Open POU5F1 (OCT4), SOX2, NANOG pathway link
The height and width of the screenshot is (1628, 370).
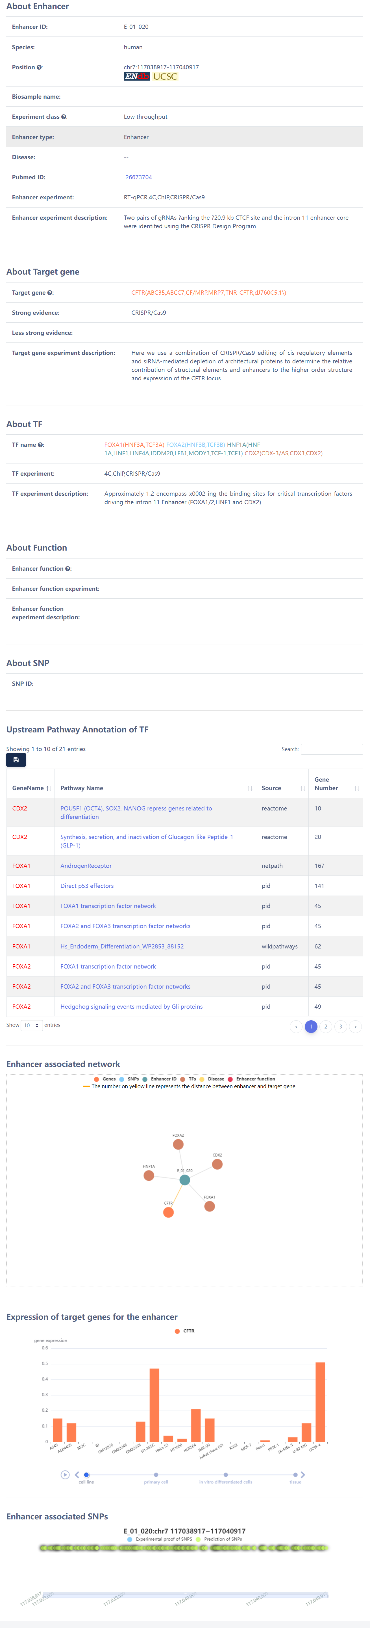tap(136, 813)
